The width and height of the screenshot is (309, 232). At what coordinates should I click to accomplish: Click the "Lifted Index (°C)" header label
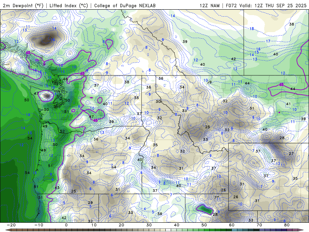[x=69, y=5]
